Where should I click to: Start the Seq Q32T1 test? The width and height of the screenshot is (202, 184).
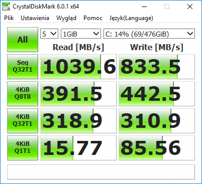click(23, 67)
